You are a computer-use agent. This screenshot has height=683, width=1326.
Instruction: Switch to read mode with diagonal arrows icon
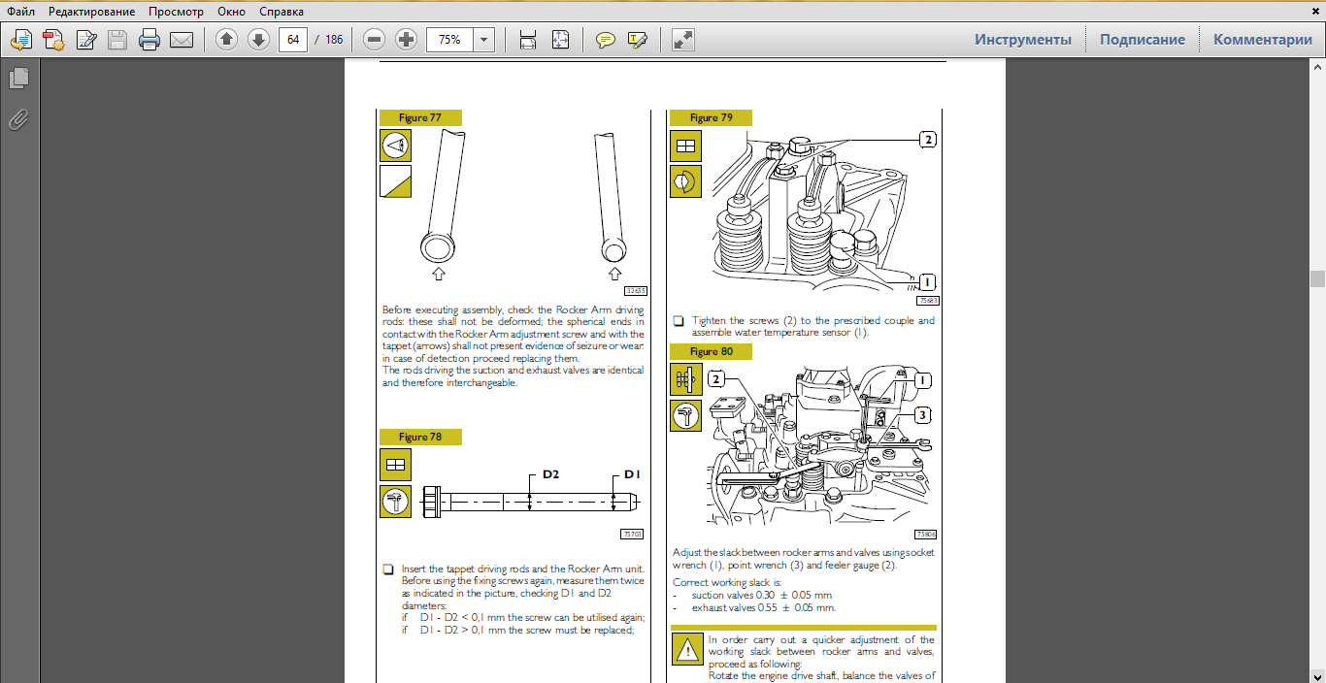tap(683, 40)
